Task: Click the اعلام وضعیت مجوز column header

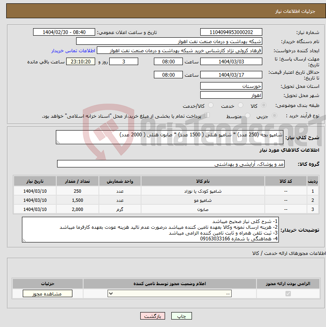Action: point(170,283)
